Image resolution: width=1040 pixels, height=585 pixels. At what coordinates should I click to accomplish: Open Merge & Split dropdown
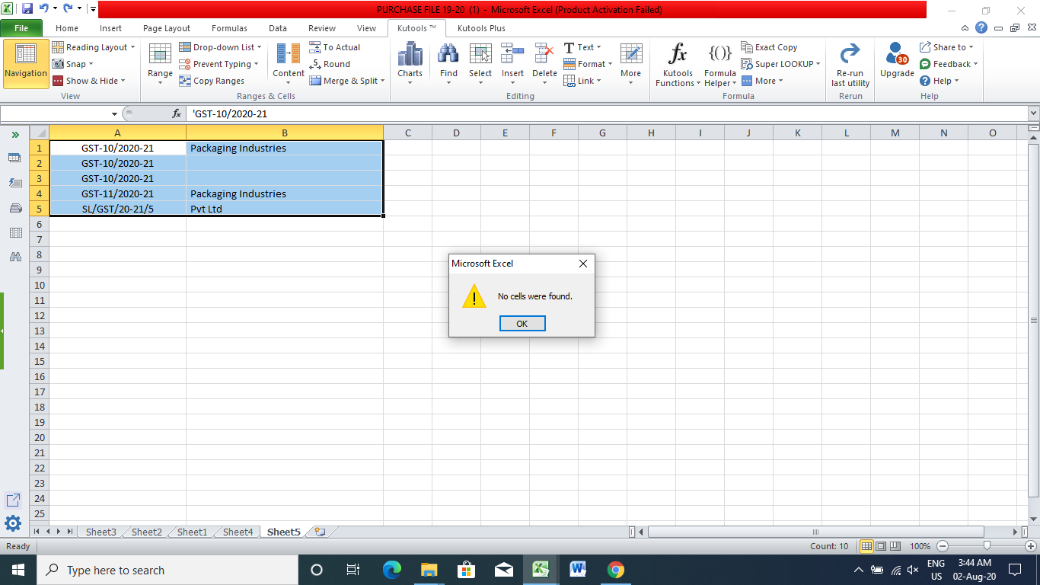(347, 81)
